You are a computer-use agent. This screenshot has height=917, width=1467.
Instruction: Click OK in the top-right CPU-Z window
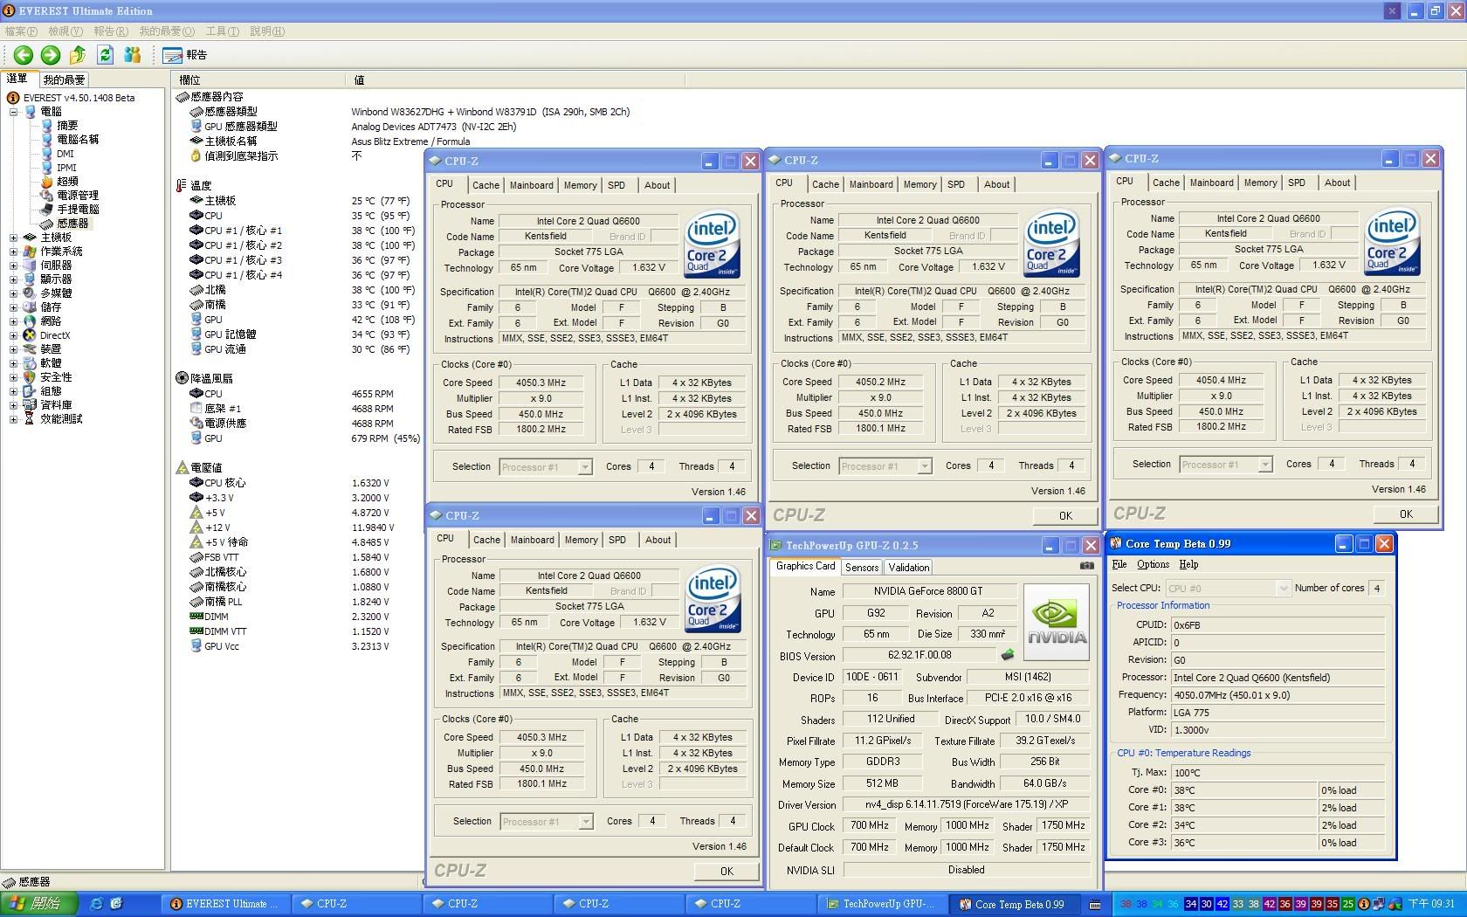(1406, 514)
